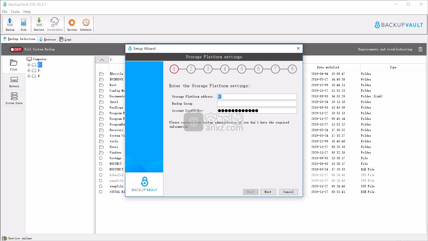428x241 pixels.
Task: Open the Options gear icon
Action: [72, 24]
